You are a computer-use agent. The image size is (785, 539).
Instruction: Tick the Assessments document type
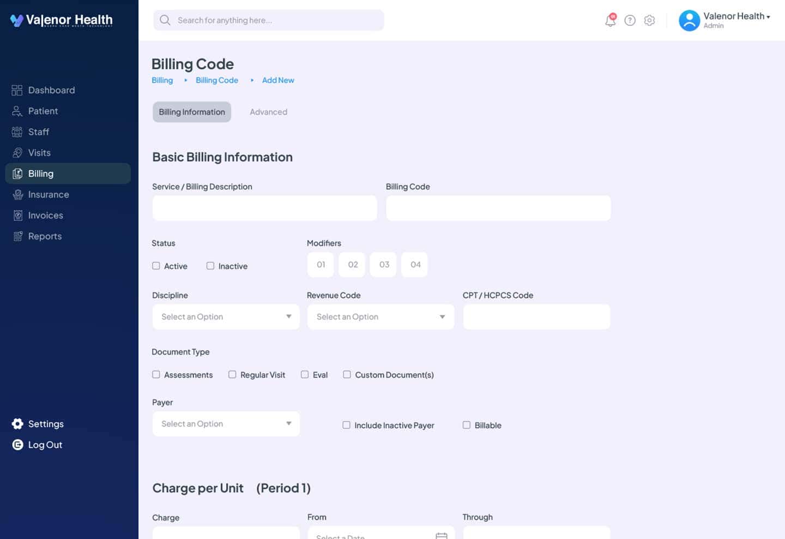pos(156,374)
